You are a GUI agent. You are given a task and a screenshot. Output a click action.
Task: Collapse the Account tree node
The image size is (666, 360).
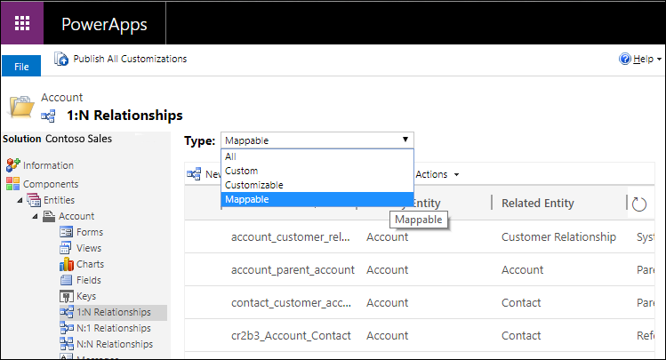click(36, 217)
